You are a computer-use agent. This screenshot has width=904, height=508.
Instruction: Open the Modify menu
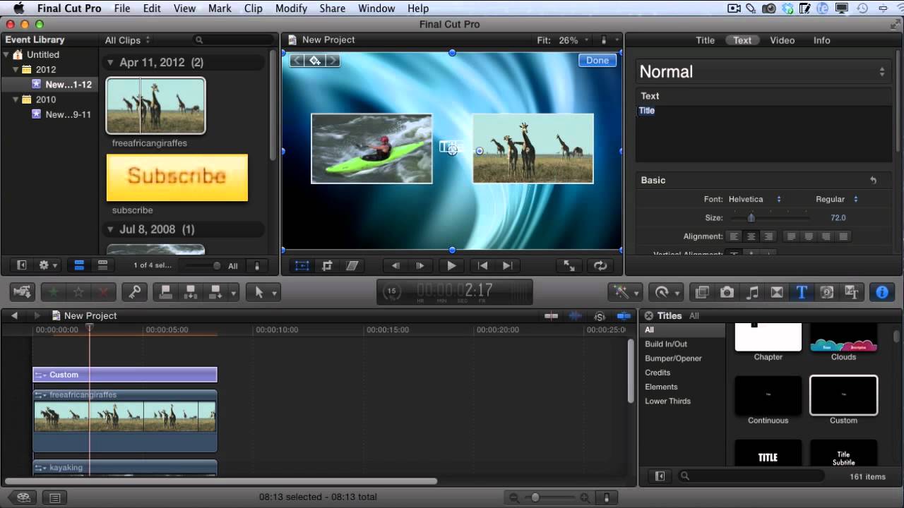tap(291, 8)
